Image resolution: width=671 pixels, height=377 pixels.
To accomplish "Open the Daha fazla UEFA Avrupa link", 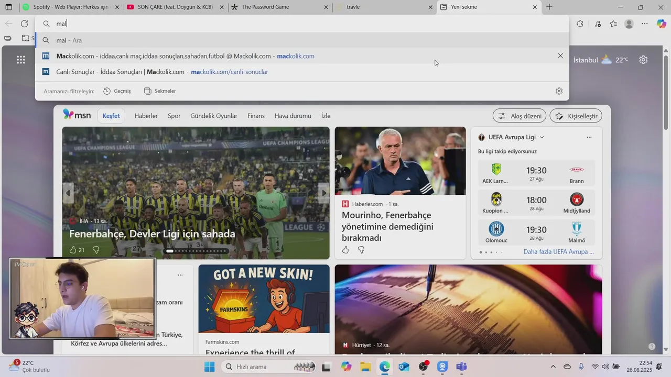I will 559,252.
